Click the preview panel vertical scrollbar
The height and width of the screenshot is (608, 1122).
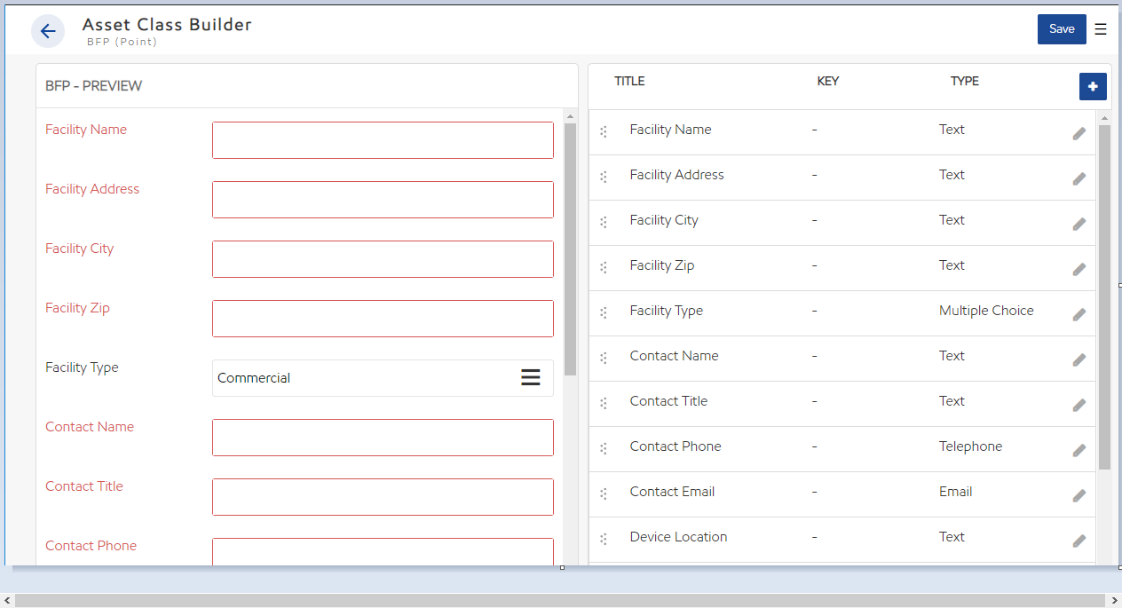[x=570, y=249]
